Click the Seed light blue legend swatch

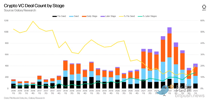pyautogui.click(x=71, y=16)
